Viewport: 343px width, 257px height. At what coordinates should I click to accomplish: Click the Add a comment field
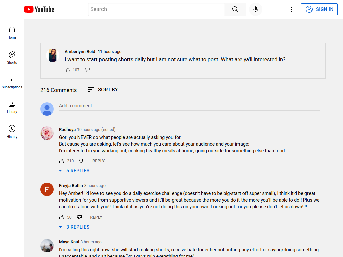coord(190,106)
